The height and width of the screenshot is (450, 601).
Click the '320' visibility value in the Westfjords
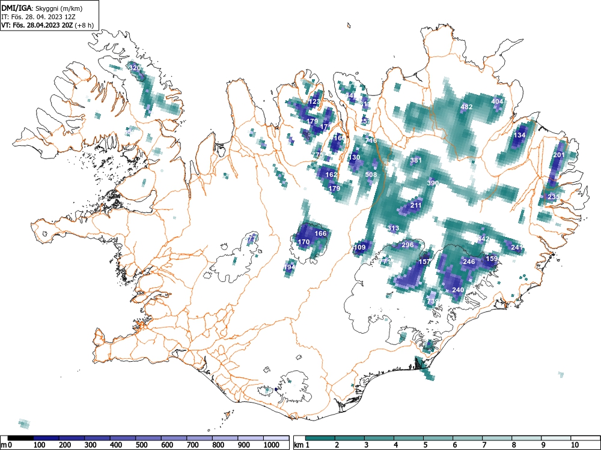[135, 68]
